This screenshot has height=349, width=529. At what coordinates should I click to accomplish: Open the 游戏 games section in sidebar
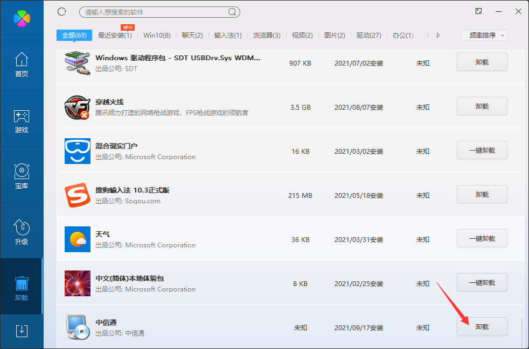[22, 120]
